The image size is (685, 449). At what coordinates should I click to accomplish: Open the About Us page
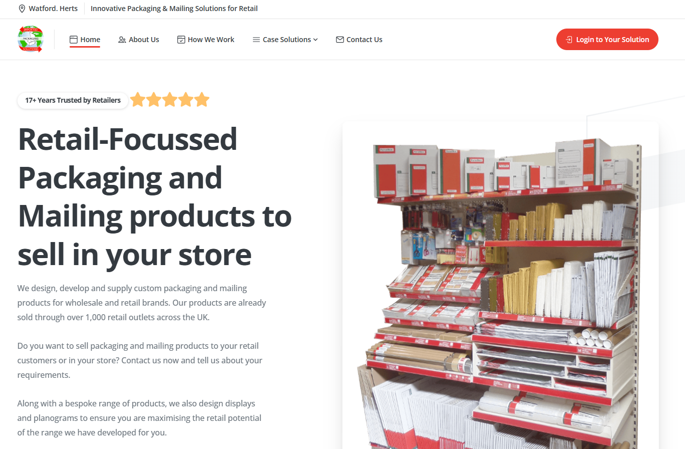pos(139,40)
